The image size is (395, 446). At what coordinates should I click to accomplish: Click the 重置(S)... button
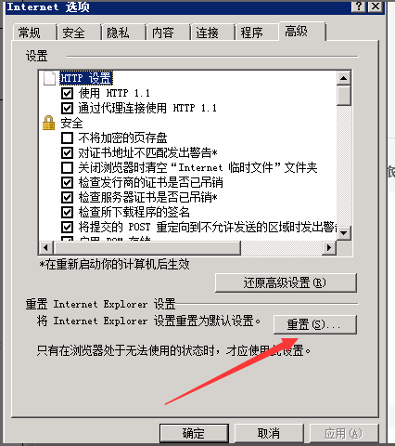(315, 324)
